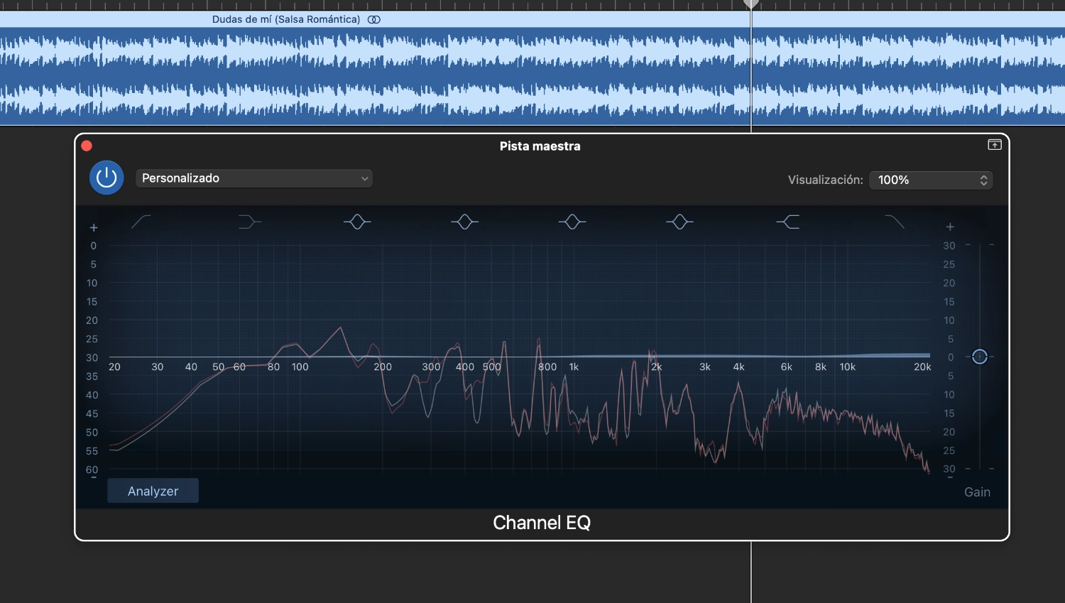The width and height of the screenshot is (1065, 603).
Task: Toggle the low shelf band icon
Action: [x=249, y=222]
